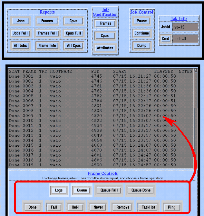
Task: Follow the Frame Controls link
Action: pos(102,173)
